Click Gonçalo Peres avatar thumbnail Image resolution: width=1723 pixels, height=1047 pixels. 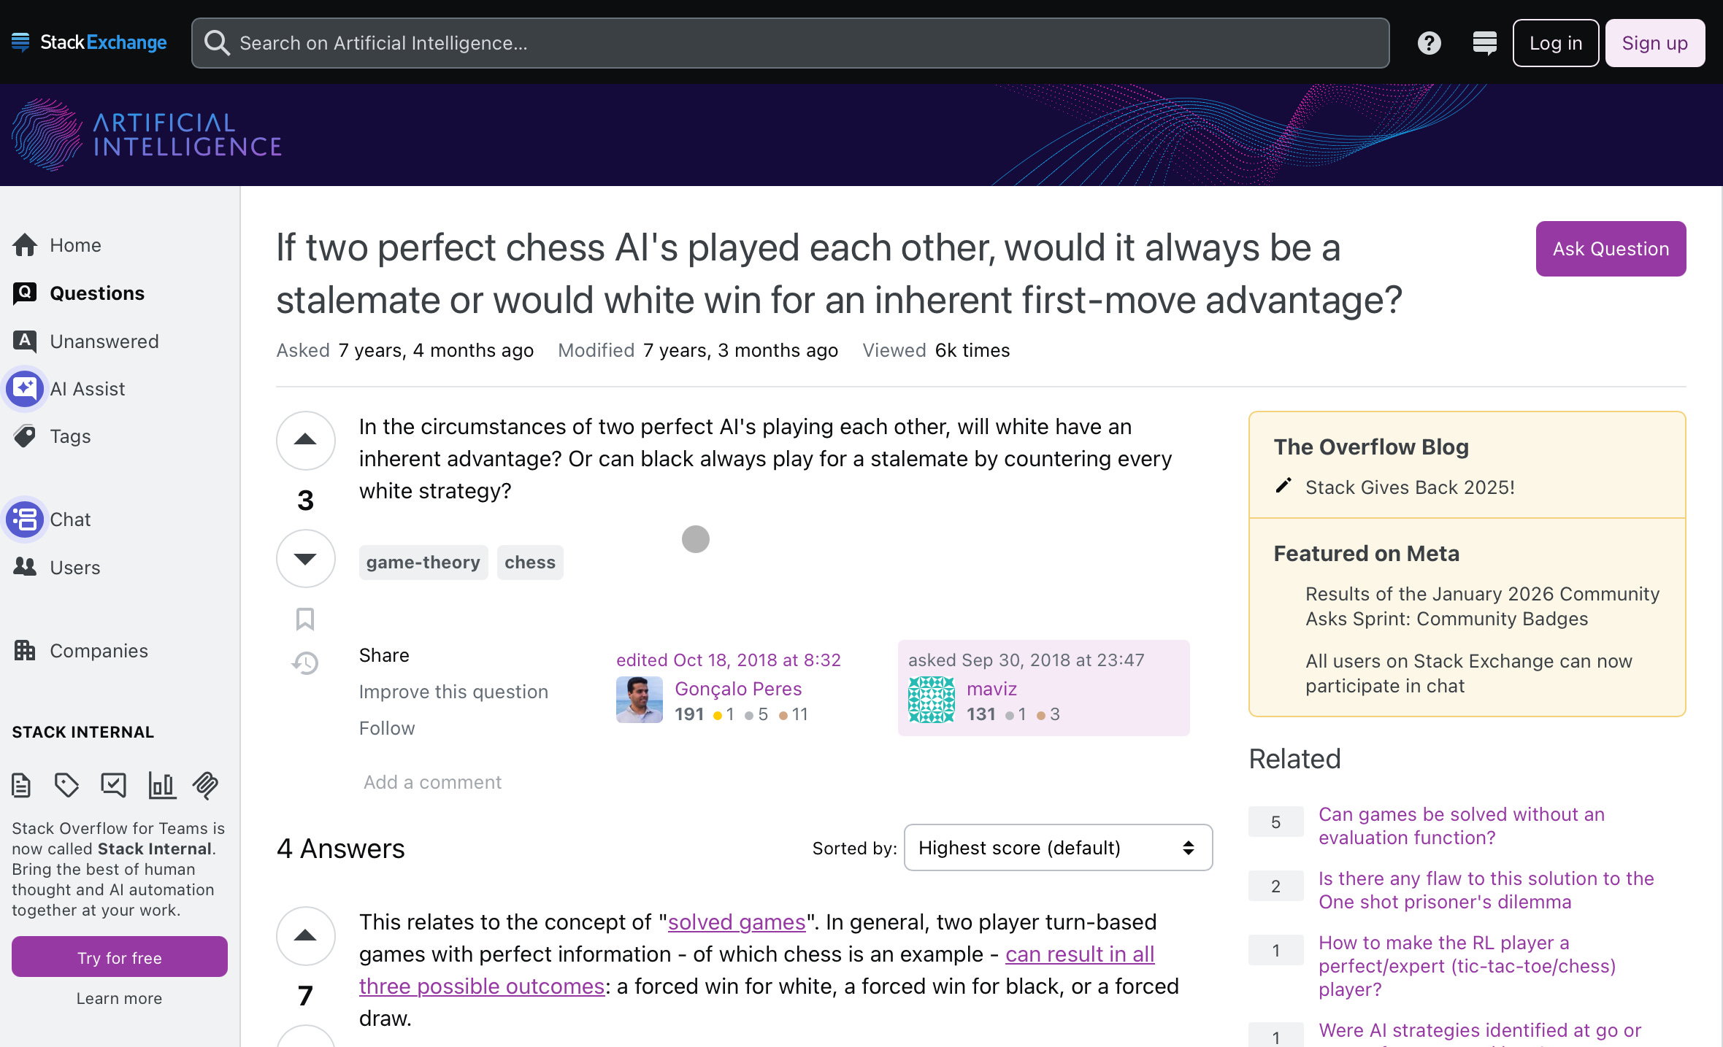pyautogui.click(x=639, y=700)
